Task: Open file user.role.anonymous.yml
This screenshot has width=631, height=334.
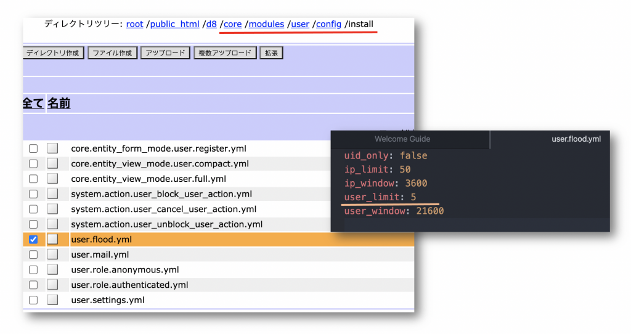Action: coord(124,270)
